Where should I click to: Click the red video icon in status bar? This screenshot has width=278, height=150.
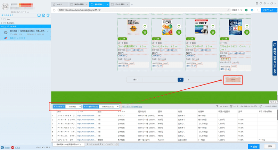pyautogui.click(x=13, y=148)
